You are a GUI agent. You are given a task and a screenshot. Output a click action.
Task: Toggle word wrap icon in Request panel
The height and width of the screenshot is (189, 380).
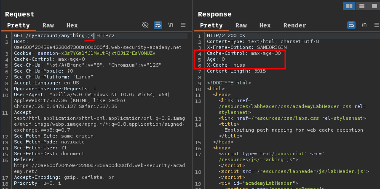coord(158,25)
